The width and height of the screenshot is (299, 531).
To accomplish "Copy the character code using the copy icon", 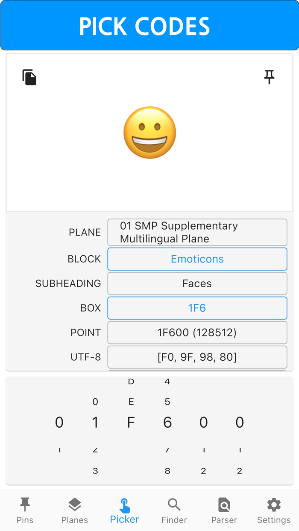I will coord(29,77).
